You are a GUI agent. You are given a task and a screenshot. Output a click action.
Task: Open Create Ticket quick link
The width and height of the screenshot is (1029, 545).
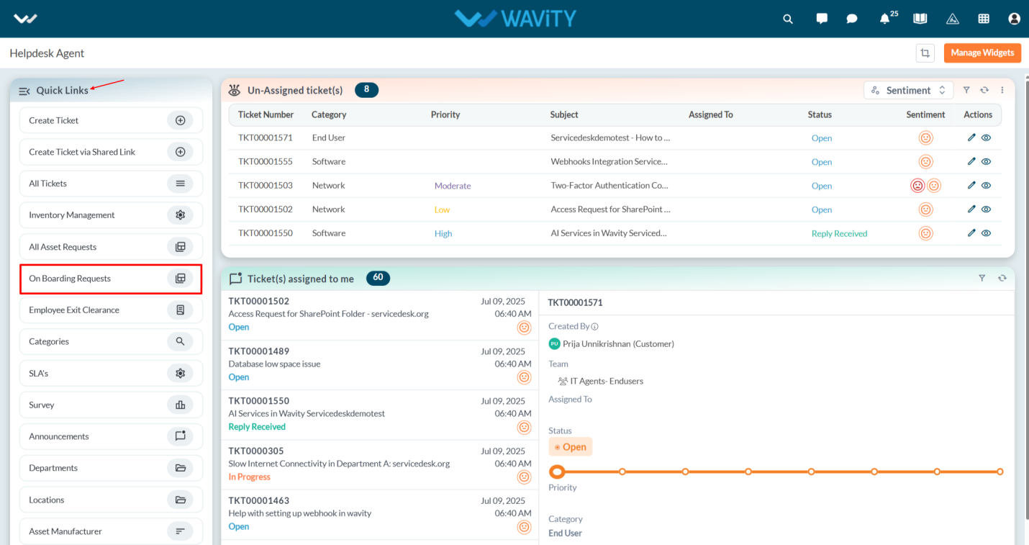coord(111,120)
